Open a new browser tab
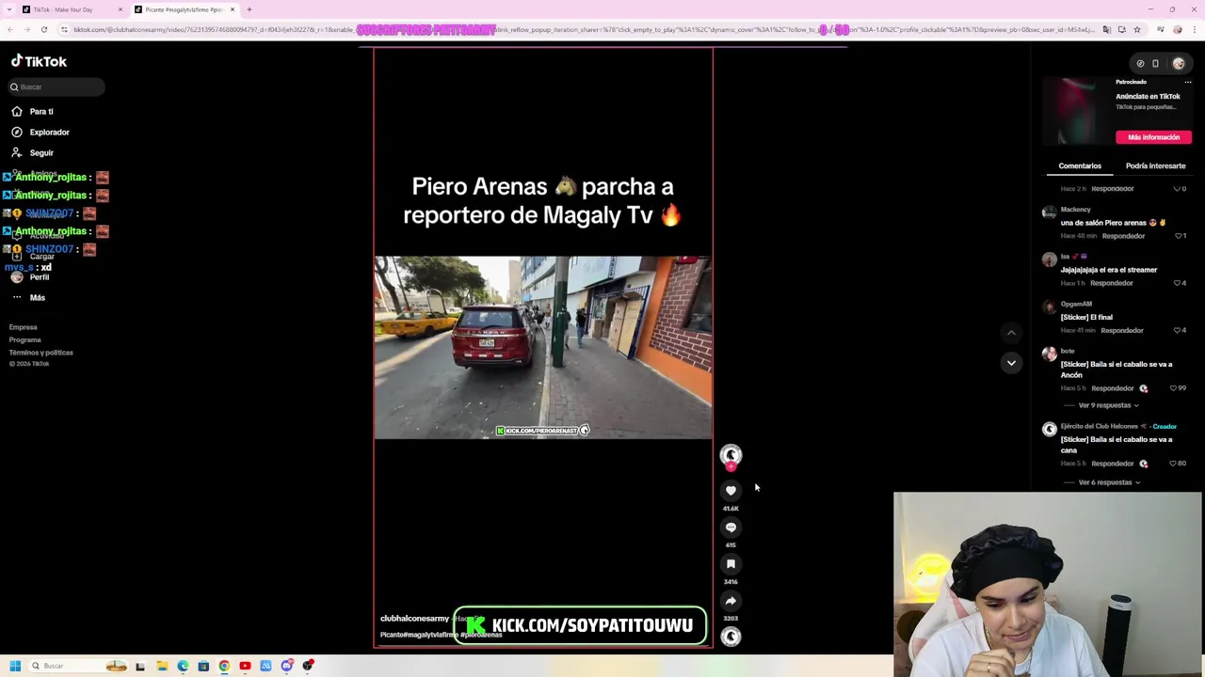The width and height of the screenshot is (1205, 677). 249,9
